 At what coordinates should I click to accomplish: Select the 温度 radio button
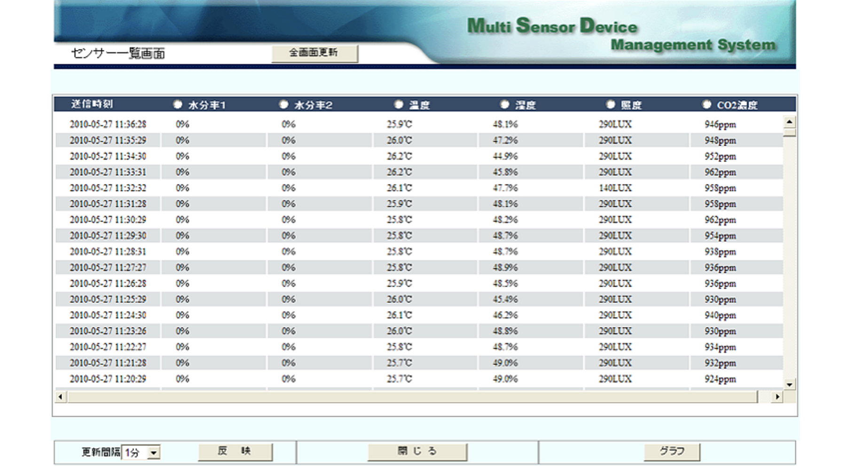pos(399,104)
